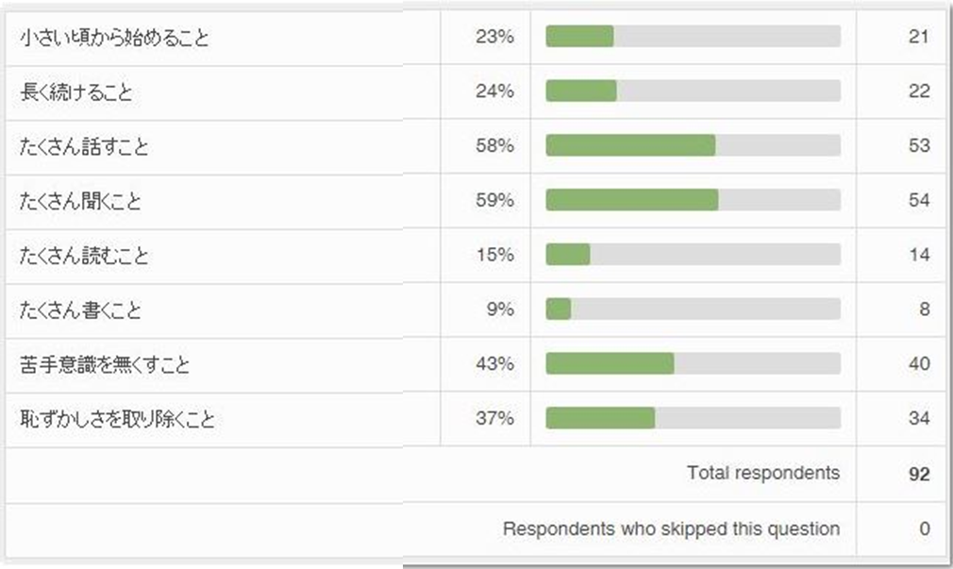Click the 小さい頃から始めること answer label
The width and height of the screenshot is (953, 569).
114,38
